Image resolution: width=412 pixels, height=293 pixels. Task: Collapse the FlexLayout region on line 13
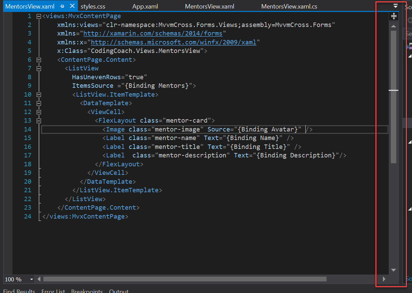pos(39,121)
